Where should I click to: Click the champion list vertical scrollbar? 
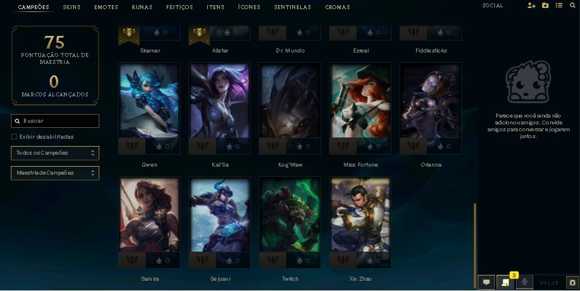coord(475,245)
